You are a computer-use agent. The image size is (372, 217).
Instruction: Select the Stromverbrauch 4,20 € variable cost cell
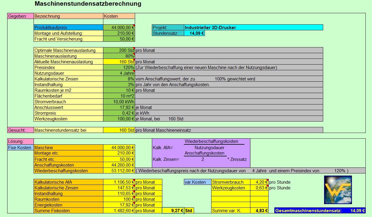[259, 182]
